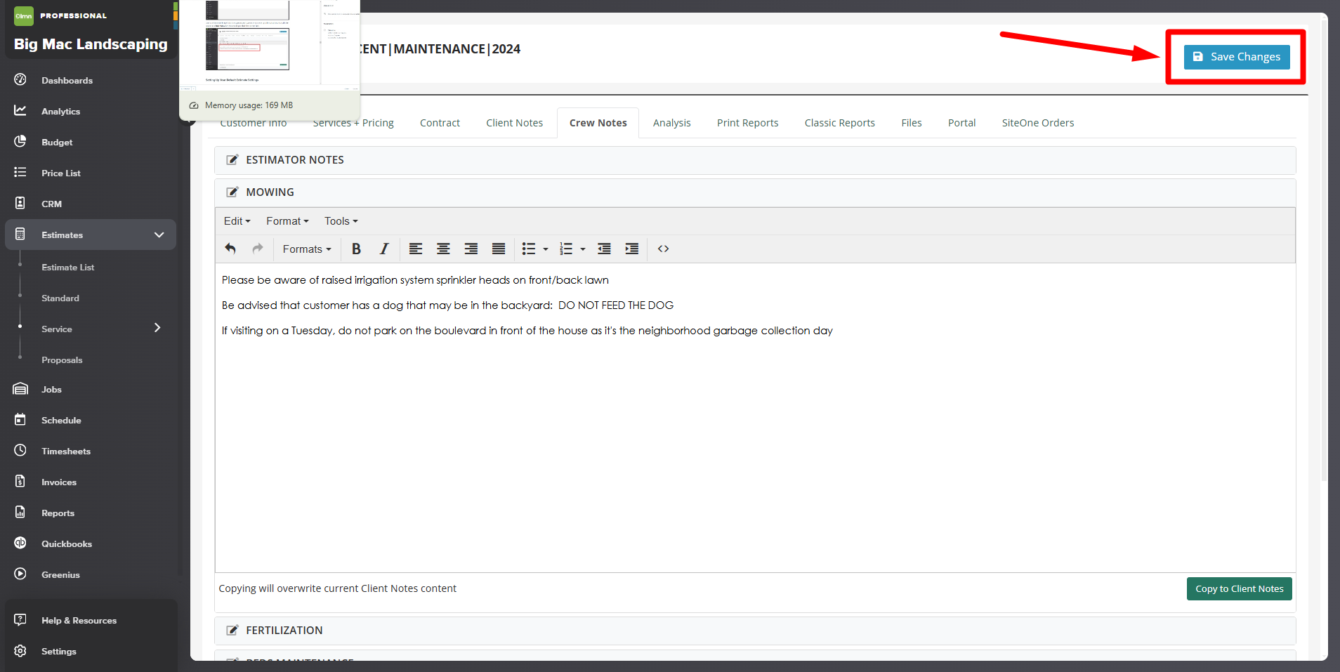Click the Help & Resources icon
This screenshot has height=672, width=1340.
pyautogui.click(x=20, y=619)
